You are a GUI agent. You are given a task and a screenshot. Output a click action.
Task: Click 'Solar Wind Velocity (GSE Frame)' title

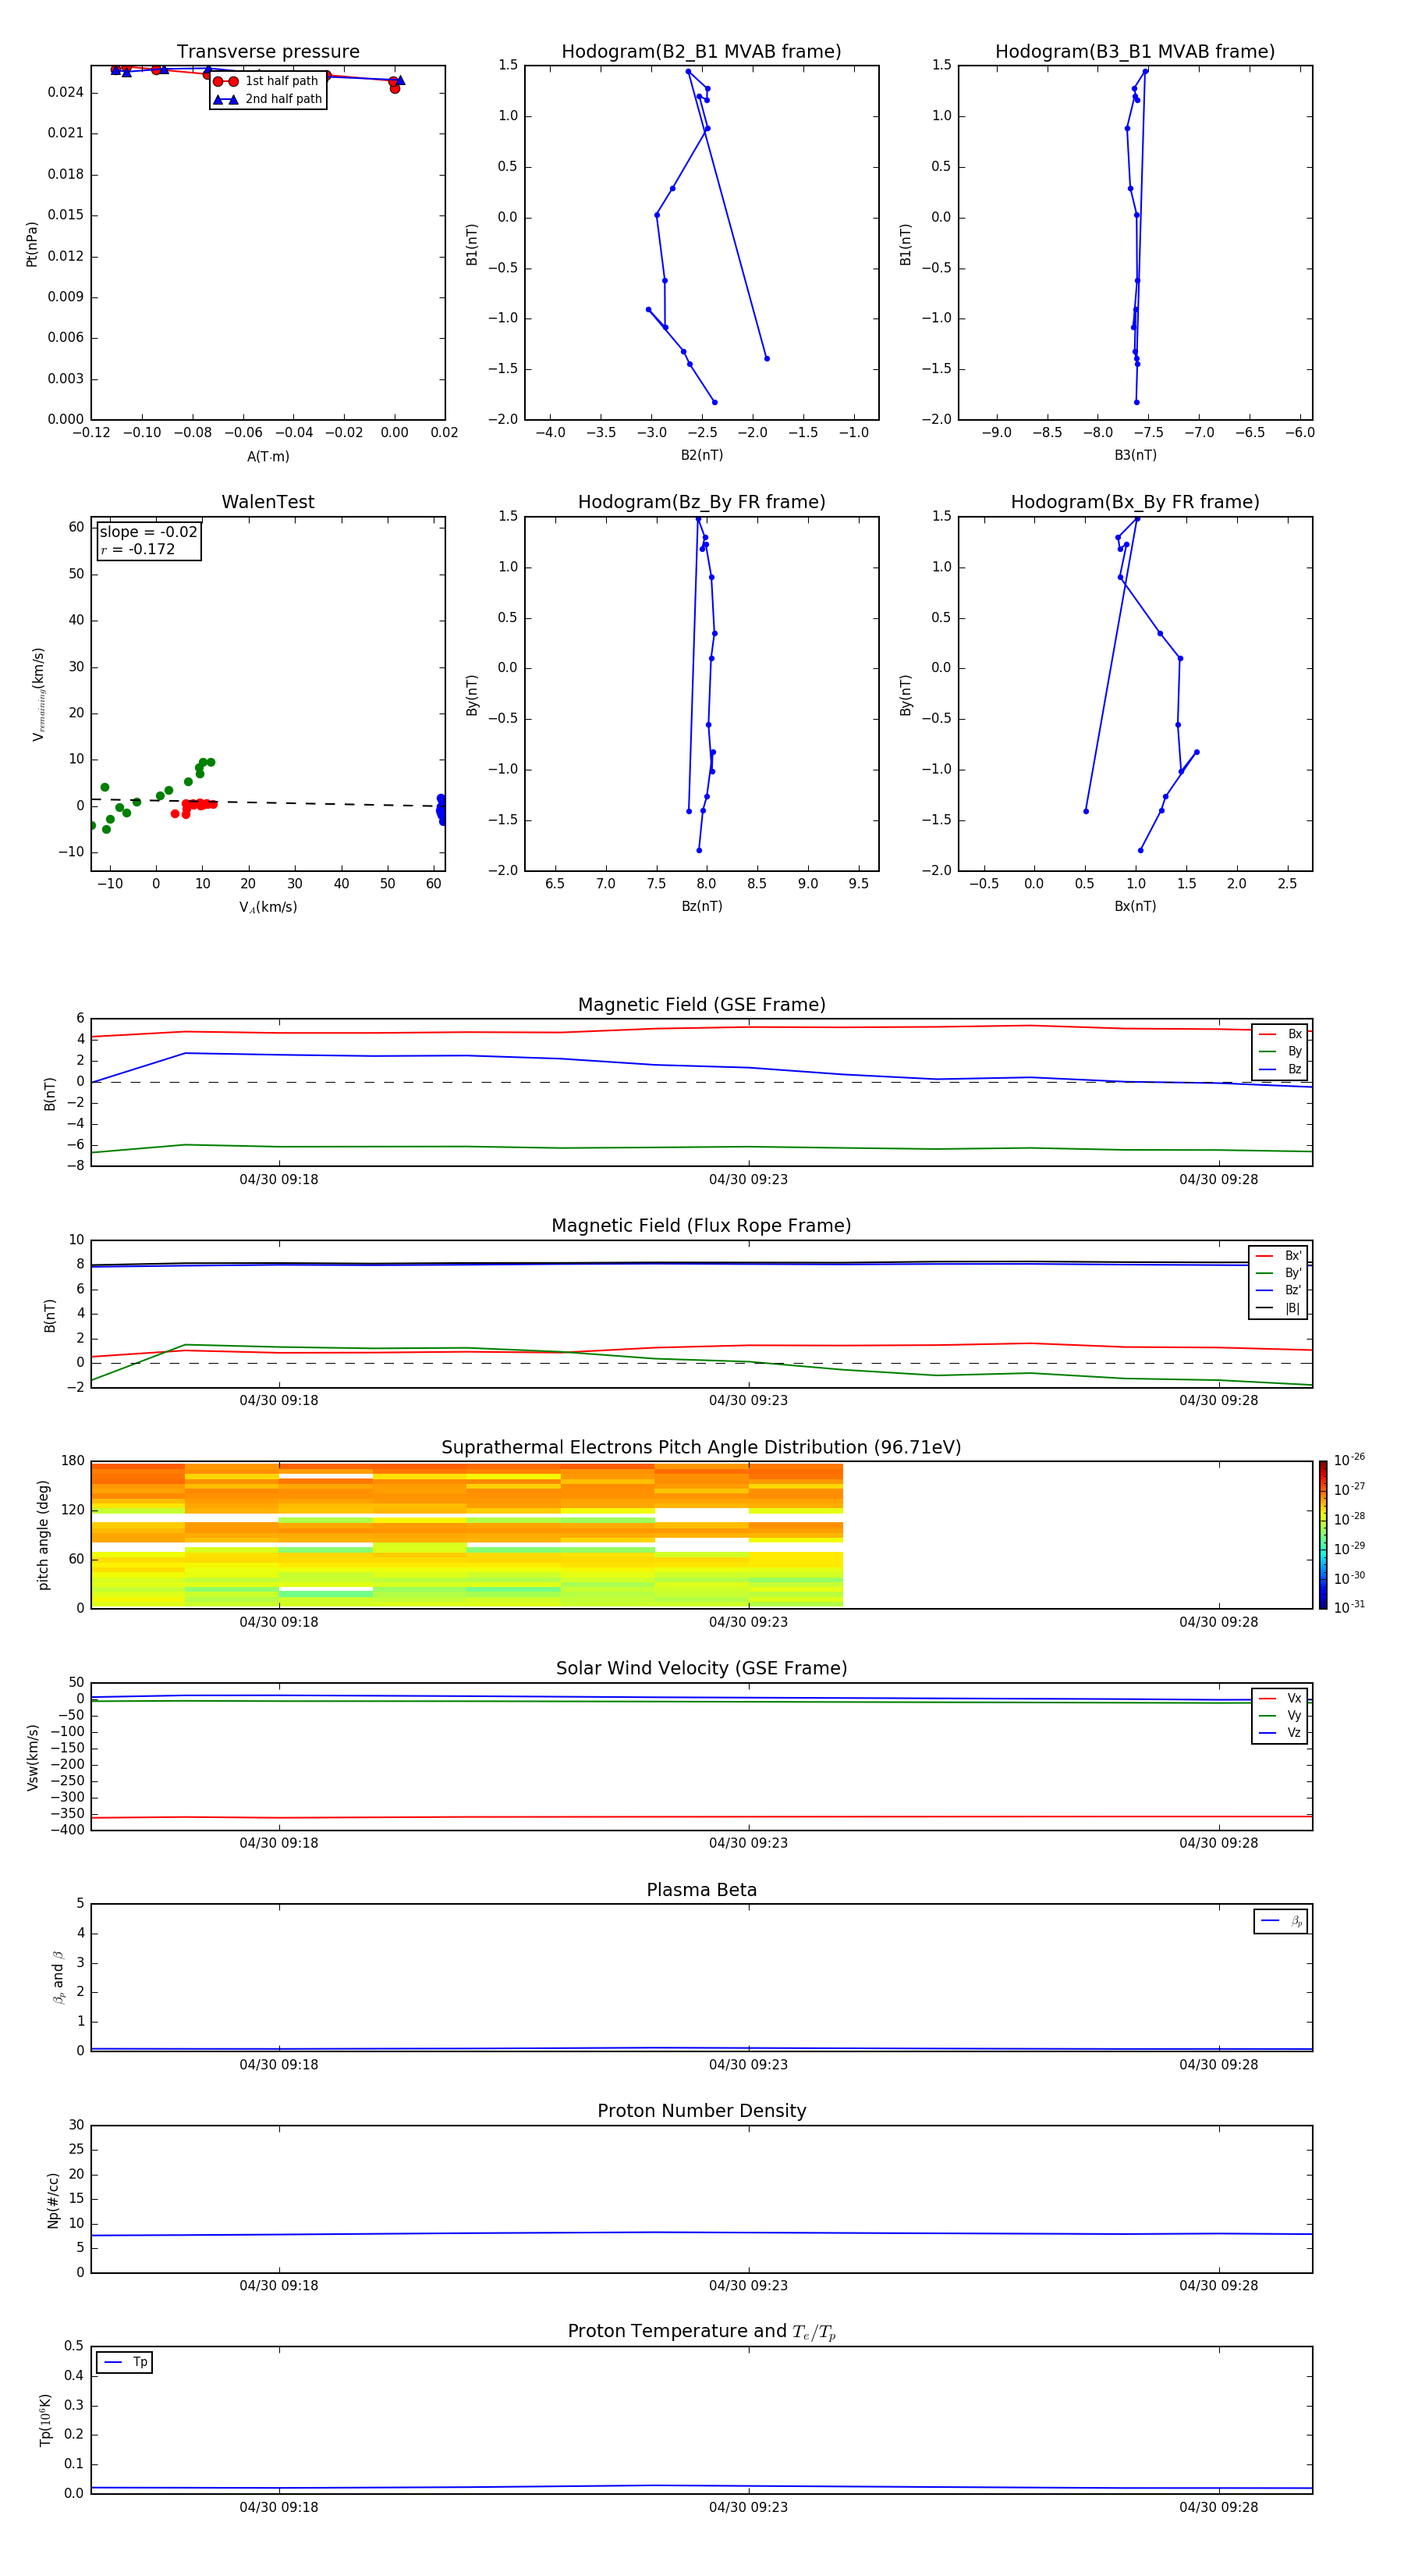click(701, 1668)
